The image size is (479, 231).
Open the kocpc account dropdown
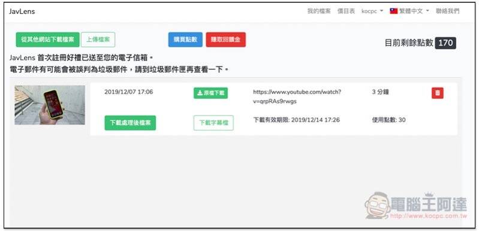[372, 11]
